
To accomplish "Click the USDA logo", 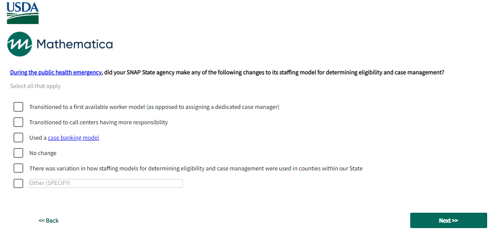I will point(23,13).
